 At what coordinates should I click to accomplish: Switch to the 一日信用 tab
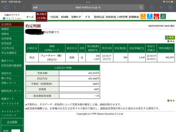pos(53,17)
